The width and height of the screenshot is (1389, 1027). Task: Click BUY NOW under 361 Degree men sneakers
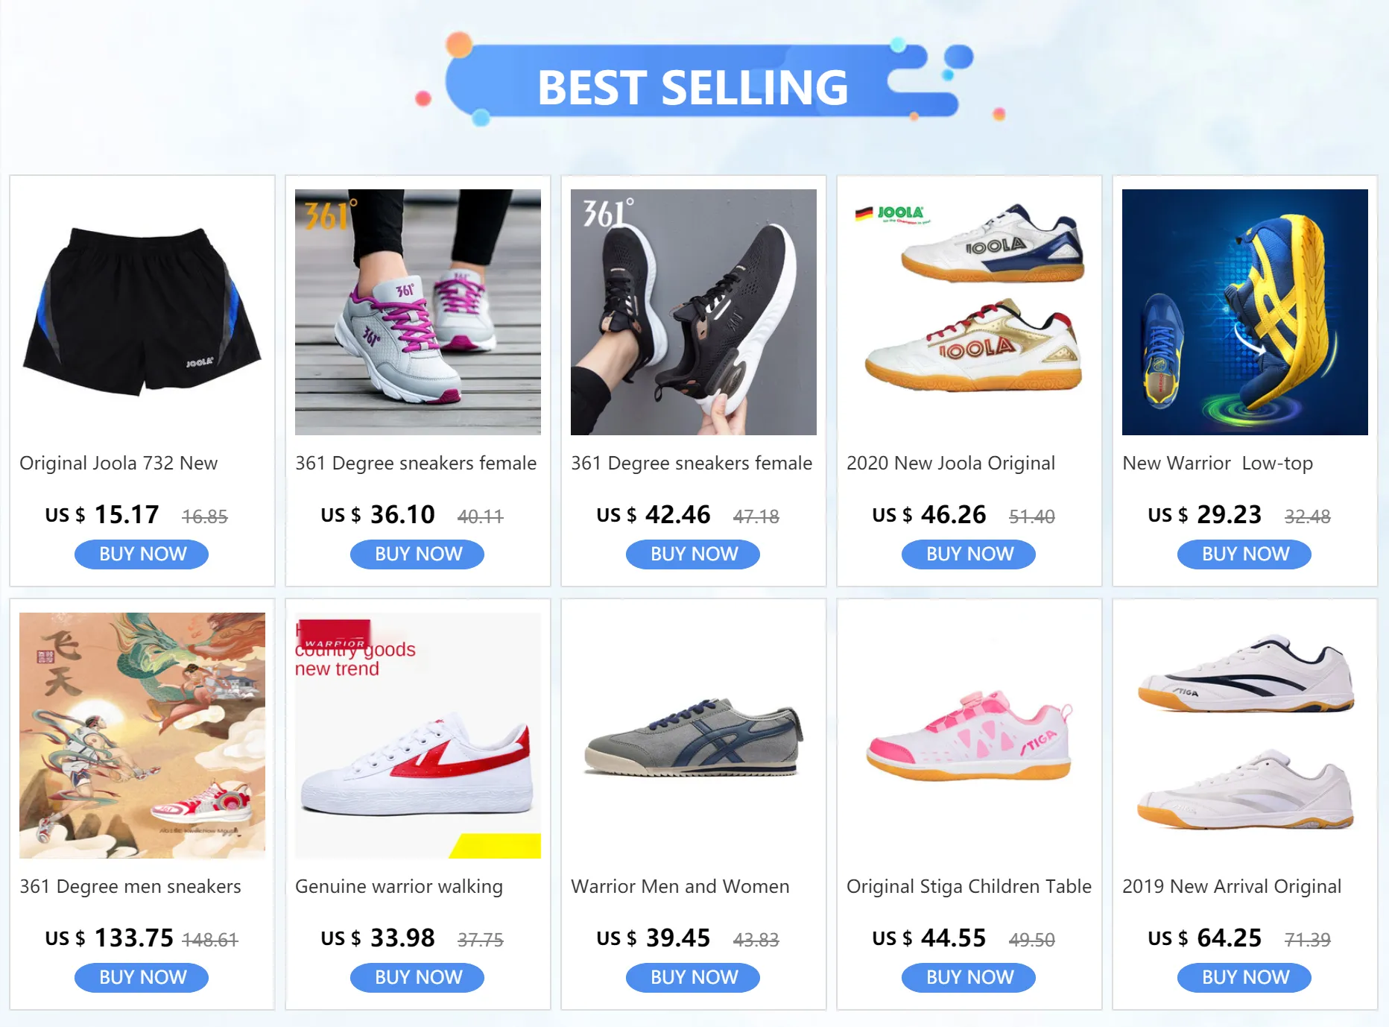142,978
